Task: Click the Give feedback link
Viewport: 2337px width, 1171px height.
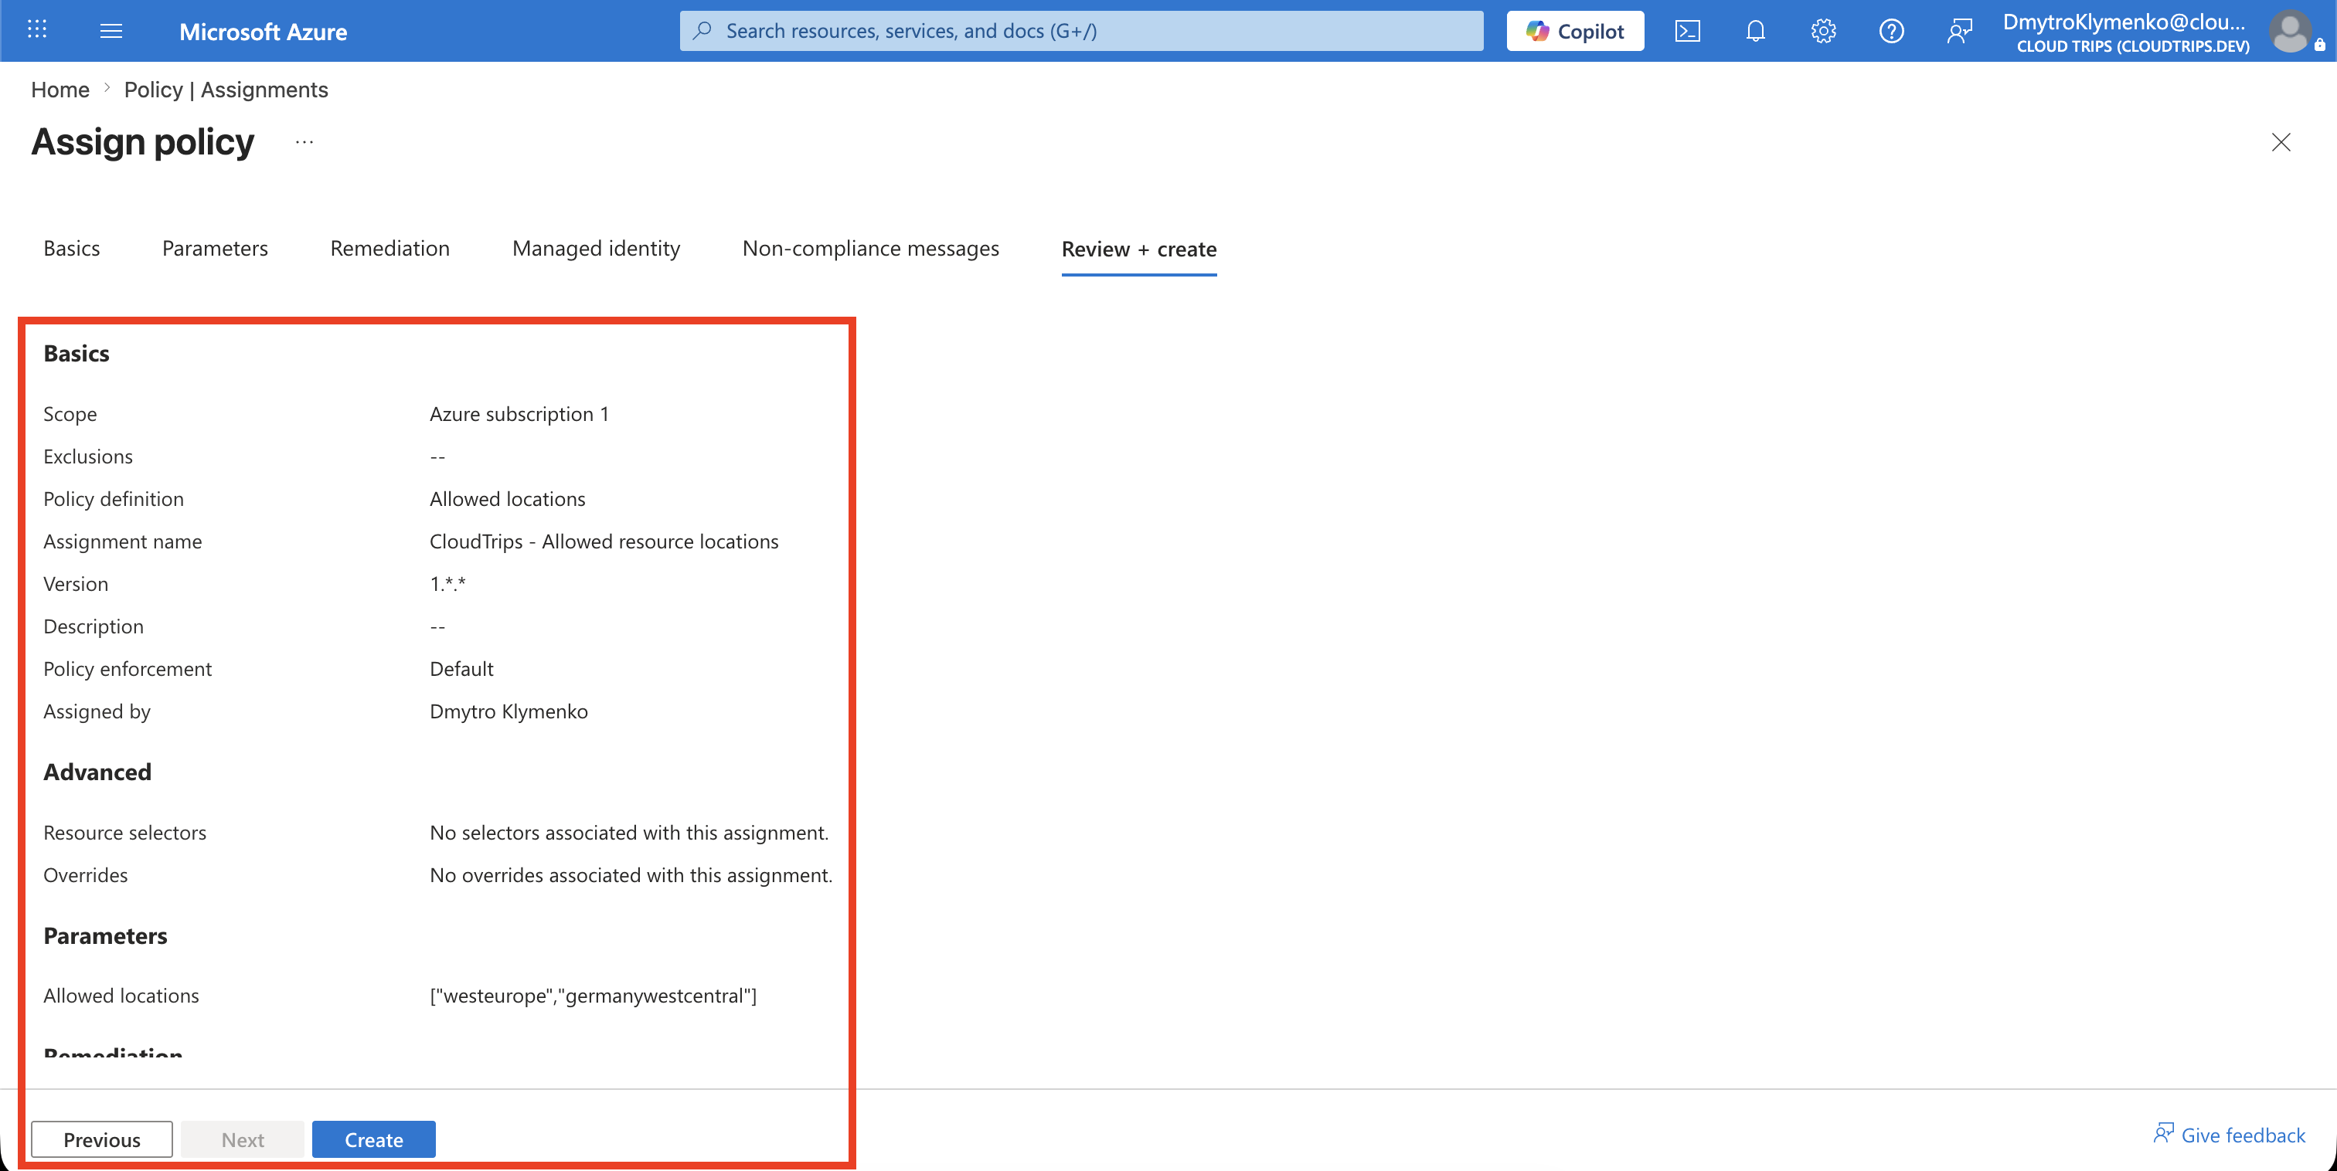Action: [x=2243, y=1135]
